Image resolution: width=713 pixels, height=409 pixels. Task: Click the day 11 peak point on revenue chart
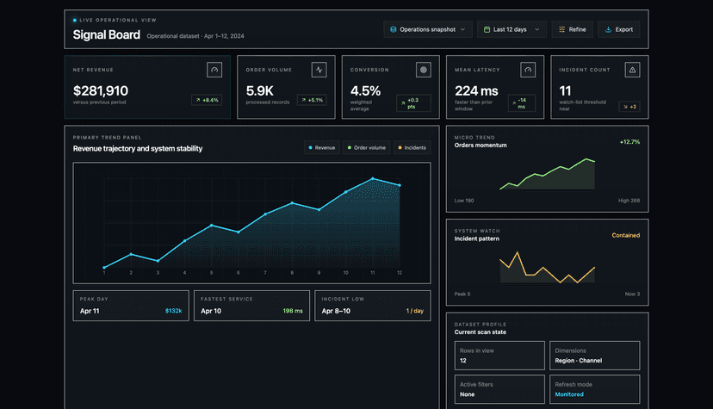[x=372, y=178]
